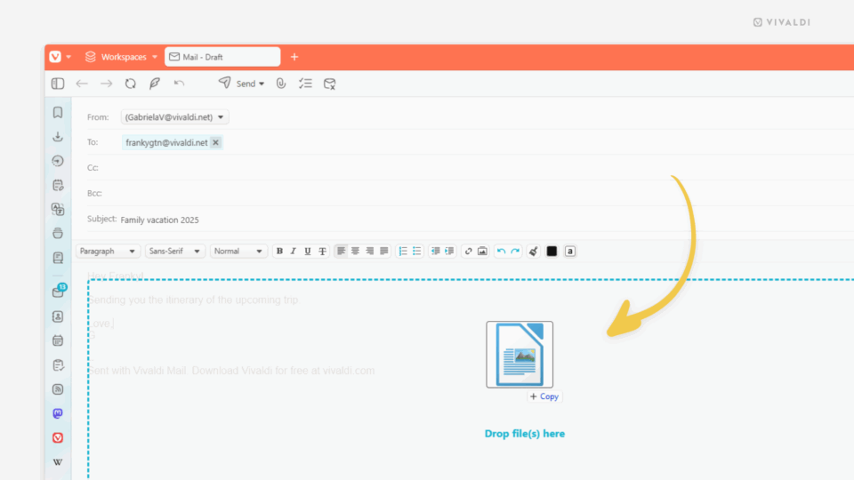Open the Contacts panel

(x=58, y=316)
